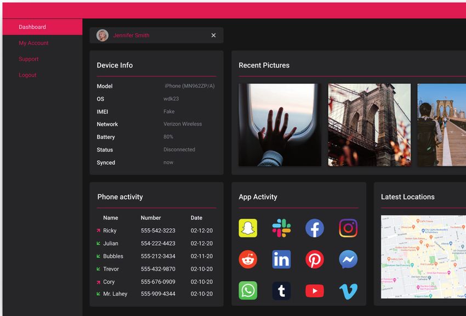The width and height of the screenshot is (466, 316).
Task: Click the IMEI value Fake
Action: [169, 111]
